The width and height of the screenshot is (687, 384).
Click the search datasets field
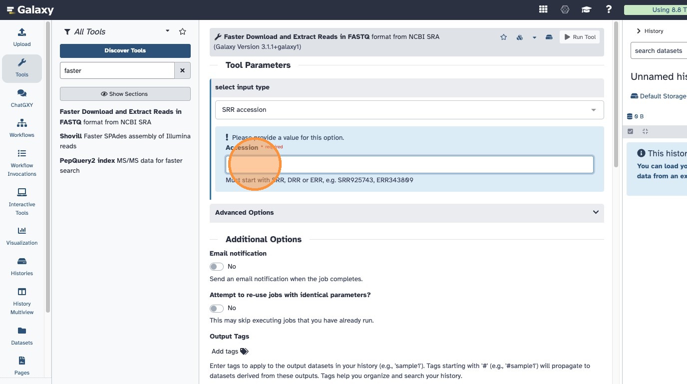point(659,51)
